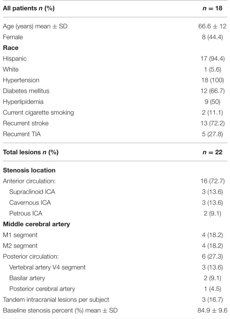This screenshot has width=230, height=319.
Task: Click the 'Hypertension' row label
Action: [x=21, y=80]
